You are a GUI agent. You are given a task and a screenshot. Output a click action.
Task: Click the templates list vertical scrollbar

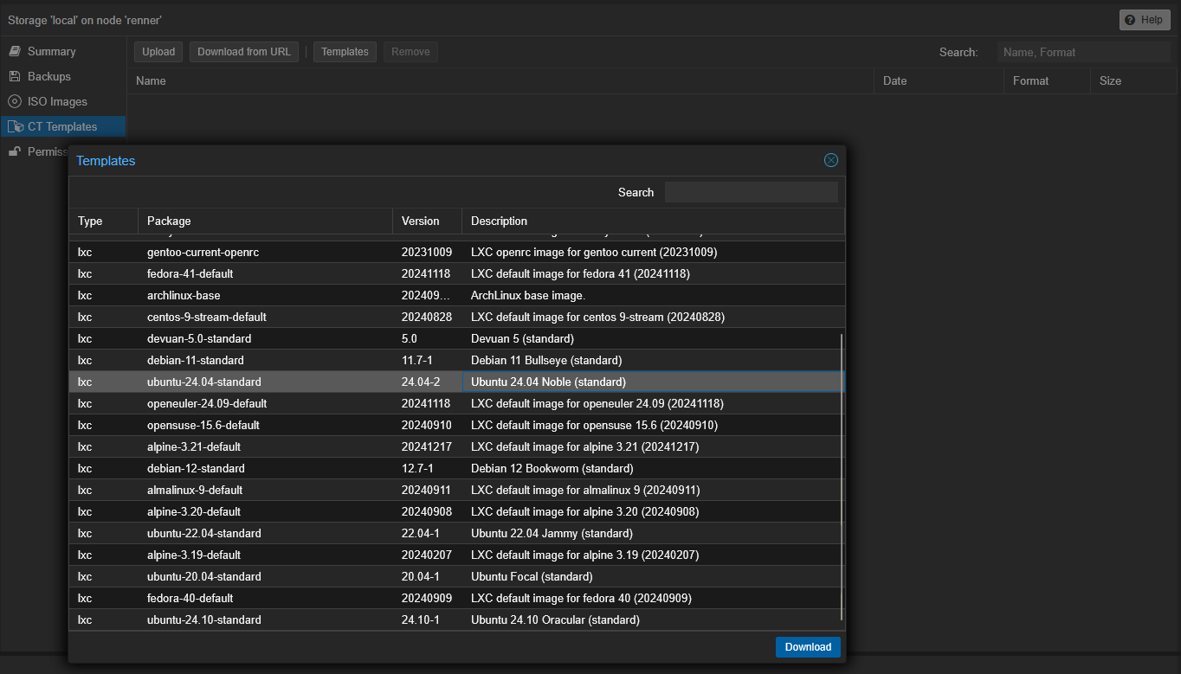pos(842,476)
